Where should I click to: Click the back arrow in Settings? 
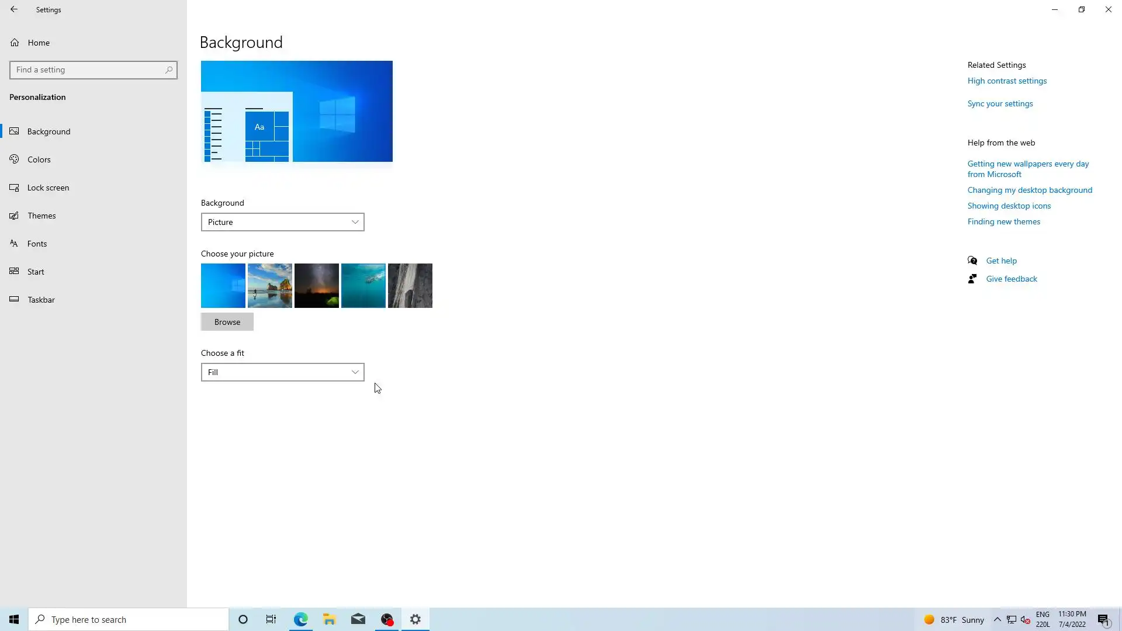(14, 9)
